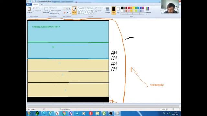The image size is (207, 116).
Task: Pick the yellow palette swatch
Action: pyautogui.click(x=134, y=8)
